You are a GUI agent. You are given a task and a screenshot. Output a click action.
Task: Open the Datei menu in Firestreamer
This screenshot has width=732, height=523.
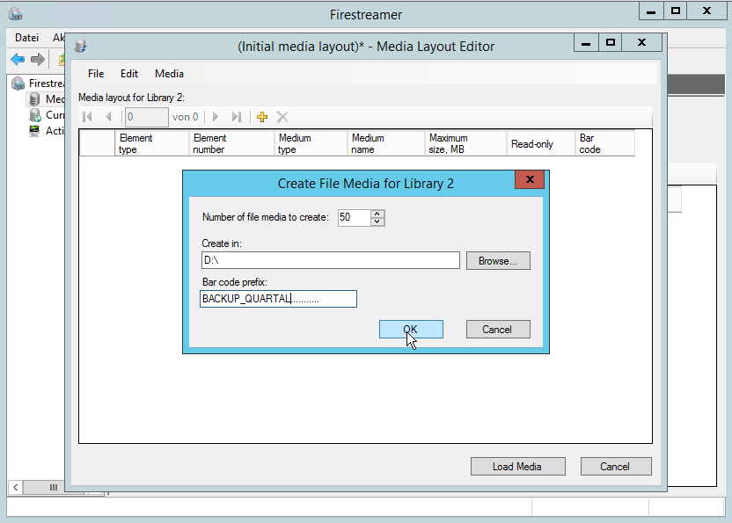pyautogui.click(x=26, y=38)
